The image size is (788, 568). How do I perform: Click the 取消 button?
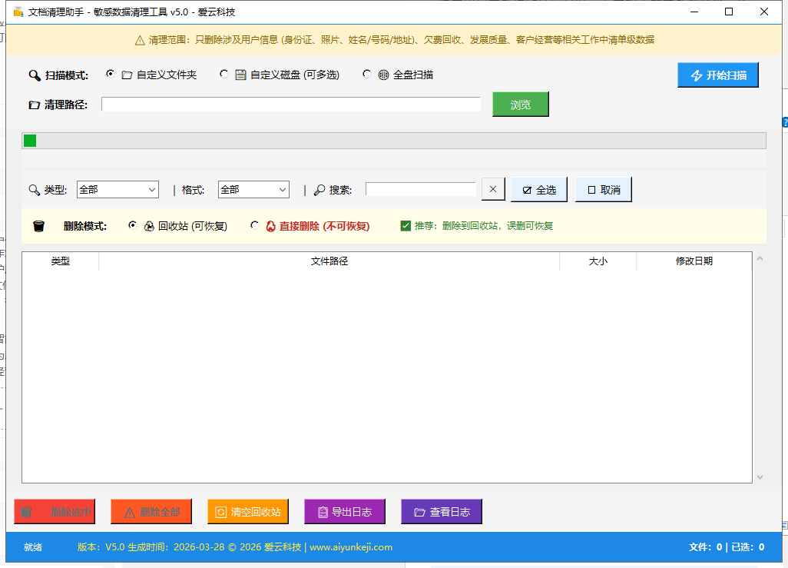pos(604,190)
